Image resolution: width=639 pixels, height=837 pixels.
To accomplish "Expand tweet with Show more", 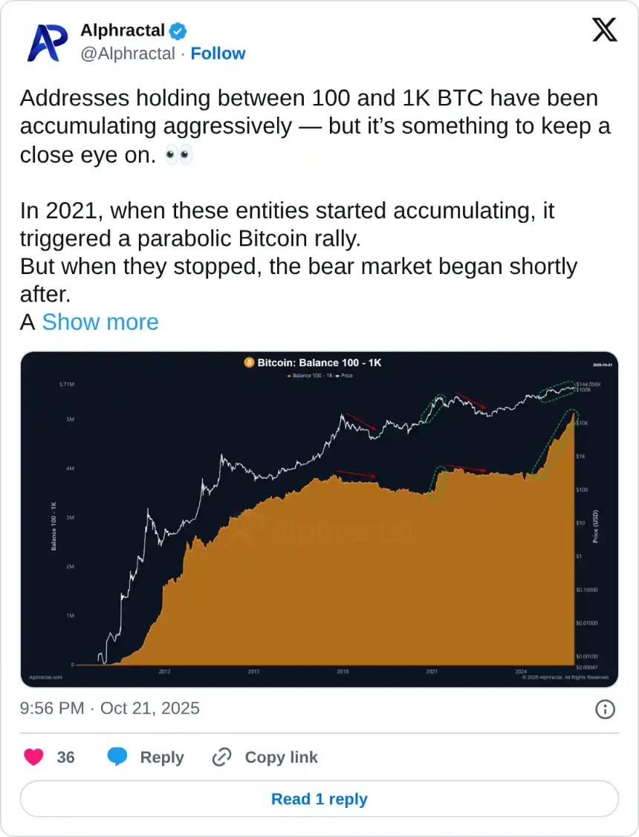I will click(x=100, y=322).
